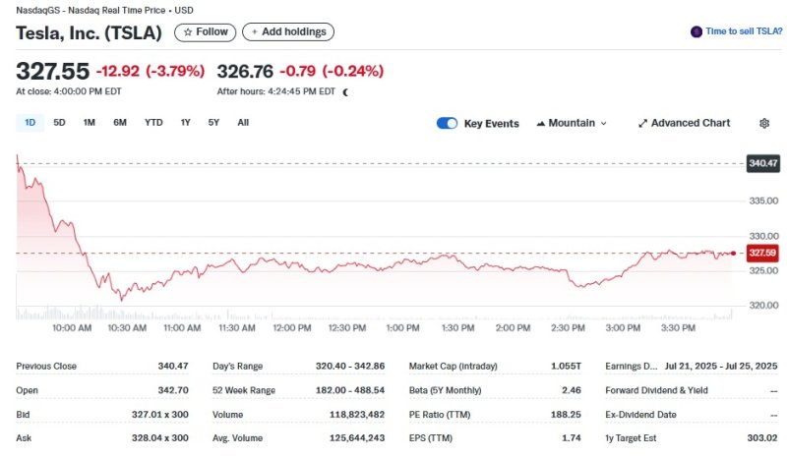This screenshot has height=458, width=787.
Task: Show the 6M chart range
Action: pyautogui.click(x=120, y=123)
